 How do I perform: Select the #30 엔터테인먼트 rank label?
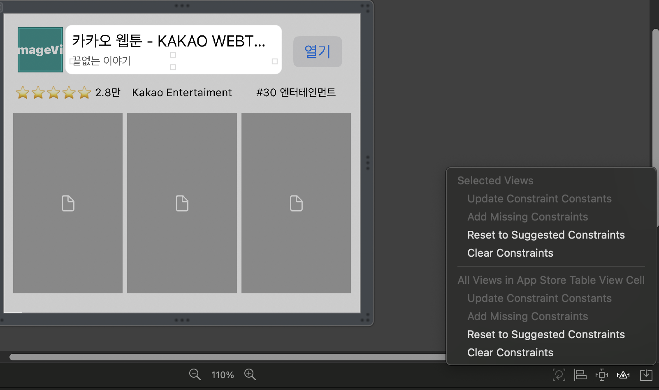pos(296,92)
